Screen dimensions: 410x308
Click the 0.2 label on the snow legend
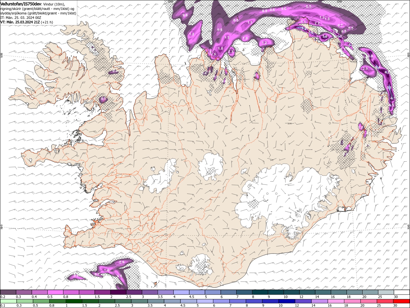coord(3,297)
